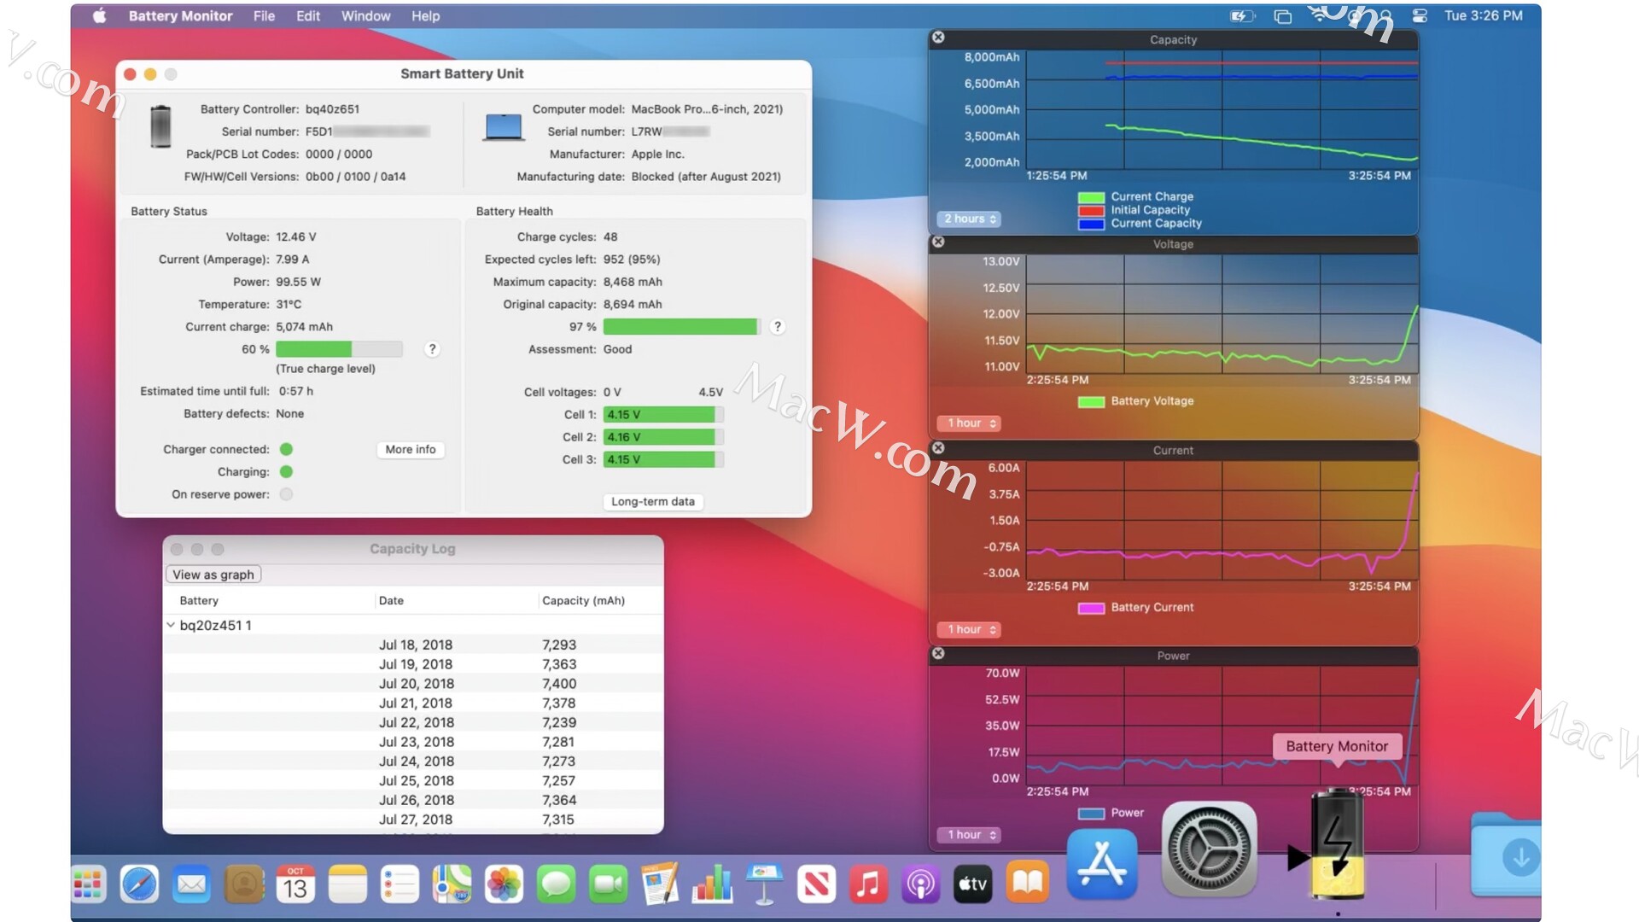The width and height of the screenshot is (1639, 922).
Task: Open the Battery Monitor app menu
Action: (180, 15)
